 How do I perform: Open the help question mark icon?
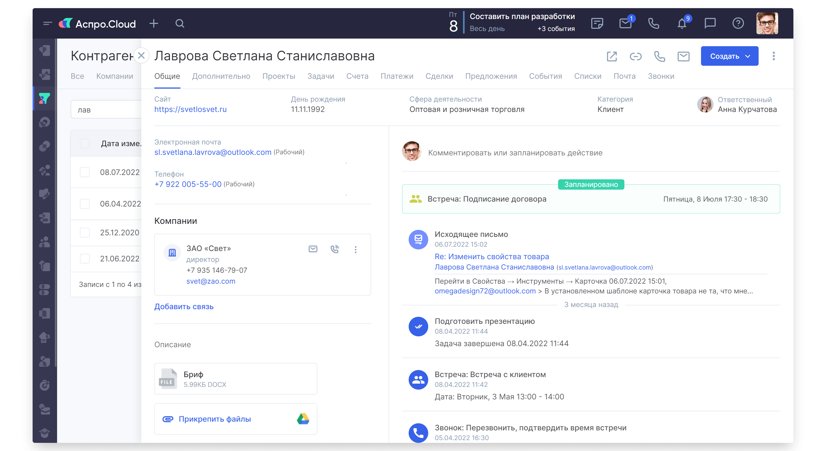(738, 23)
